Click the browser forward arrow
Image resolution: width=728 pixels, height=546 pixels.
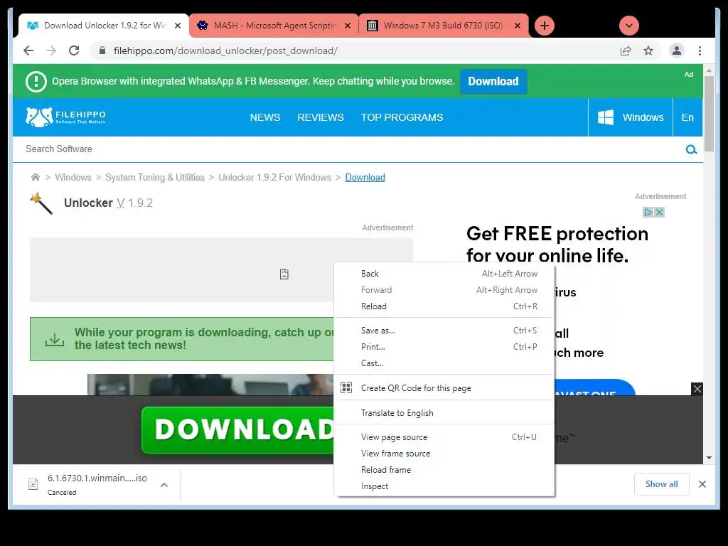[x=51, y=50]
